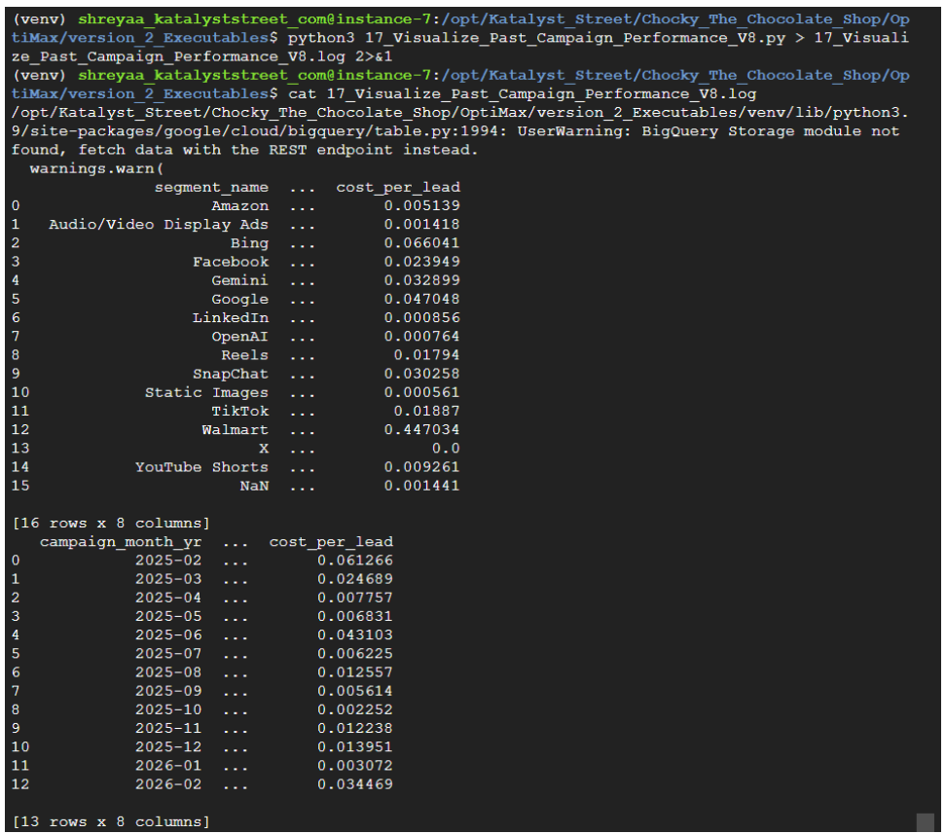
Task: Click the 'warnings.warn(' line
Action: coord(96,169)
